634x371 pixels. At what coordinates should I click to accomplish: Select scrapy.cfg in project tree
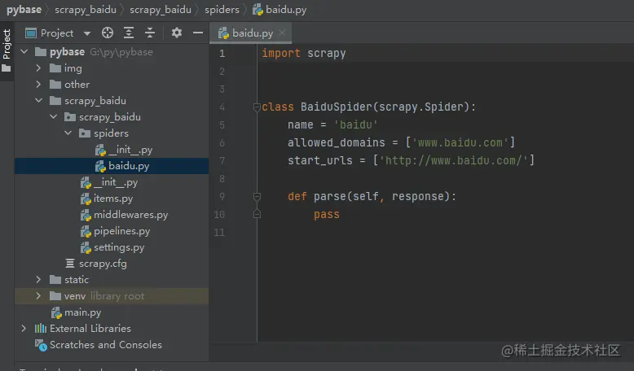(103, 264)
